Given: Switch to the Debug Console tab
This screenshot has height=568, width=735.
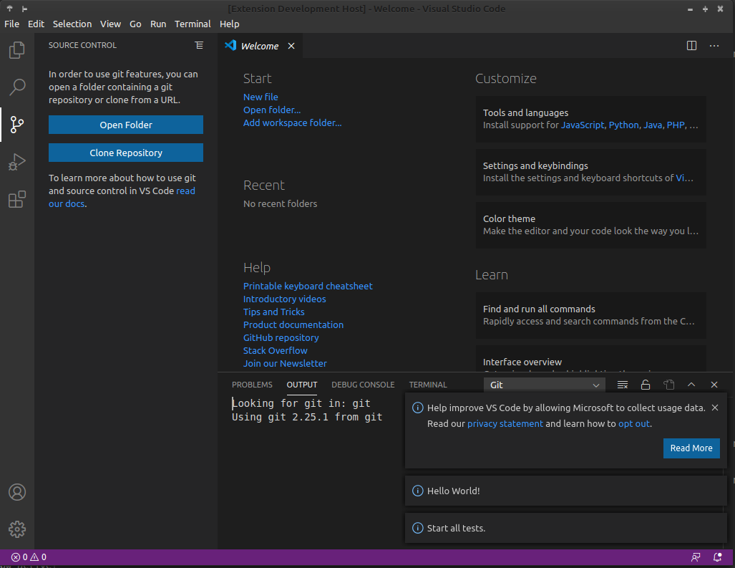Looking at the screenshot, I should tap(363, 385).
